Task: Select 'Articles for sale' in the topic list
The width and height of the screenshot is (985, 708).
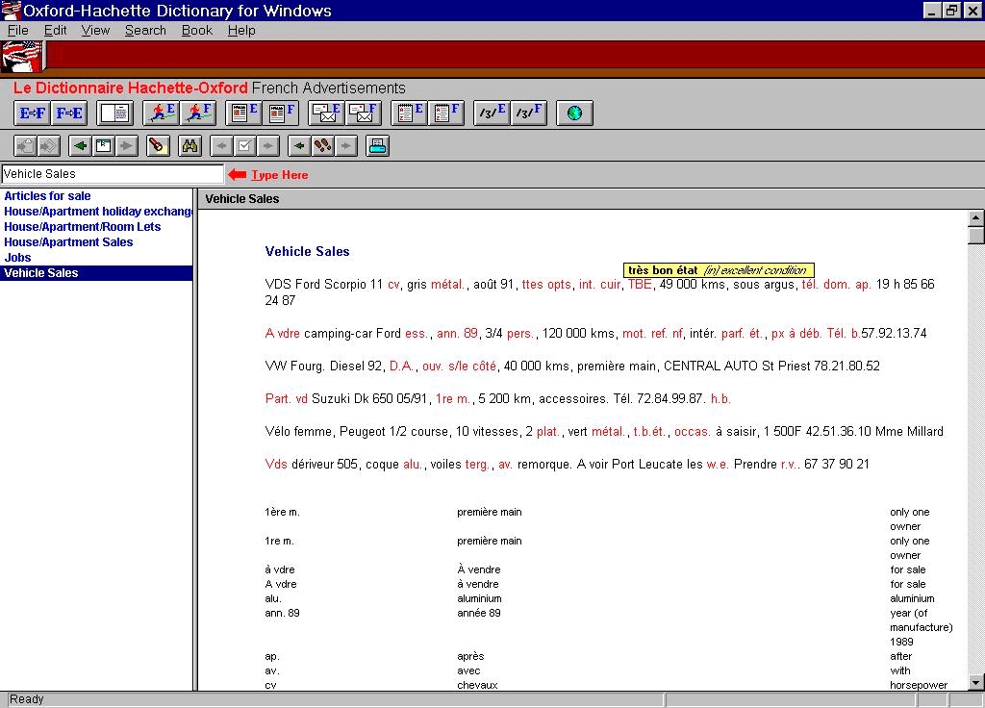Action: (47, 196)
